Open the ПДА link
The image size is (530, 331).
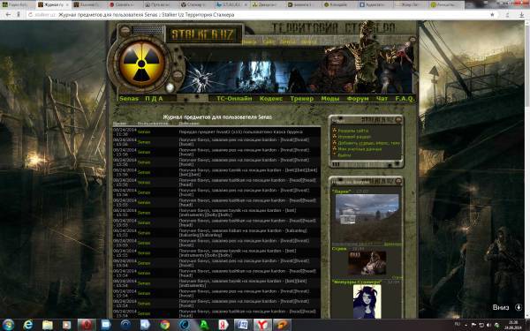tap(154, 99)
